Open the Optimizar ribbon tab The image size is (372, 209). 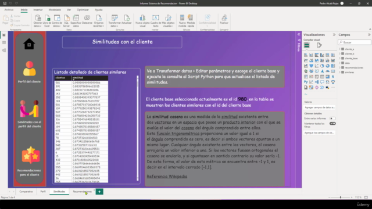click(83, 10)
